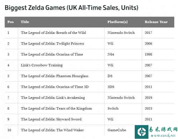Click Skyward Sword title text
Image resolution: width=178 pixels, height=139 pixels.
point(51,119)
